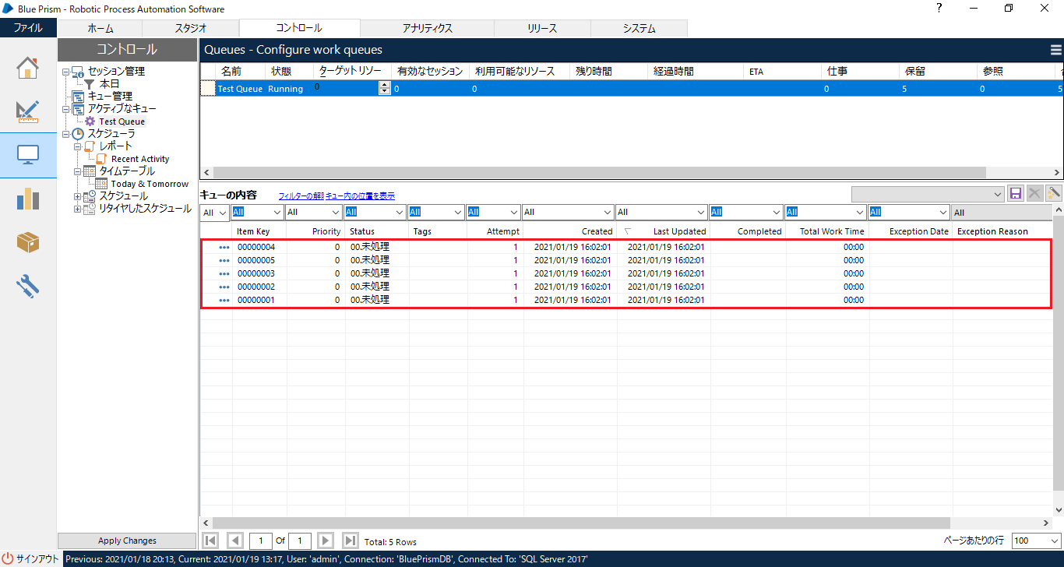Click the dots icon for item 00000004

point(224,248)
